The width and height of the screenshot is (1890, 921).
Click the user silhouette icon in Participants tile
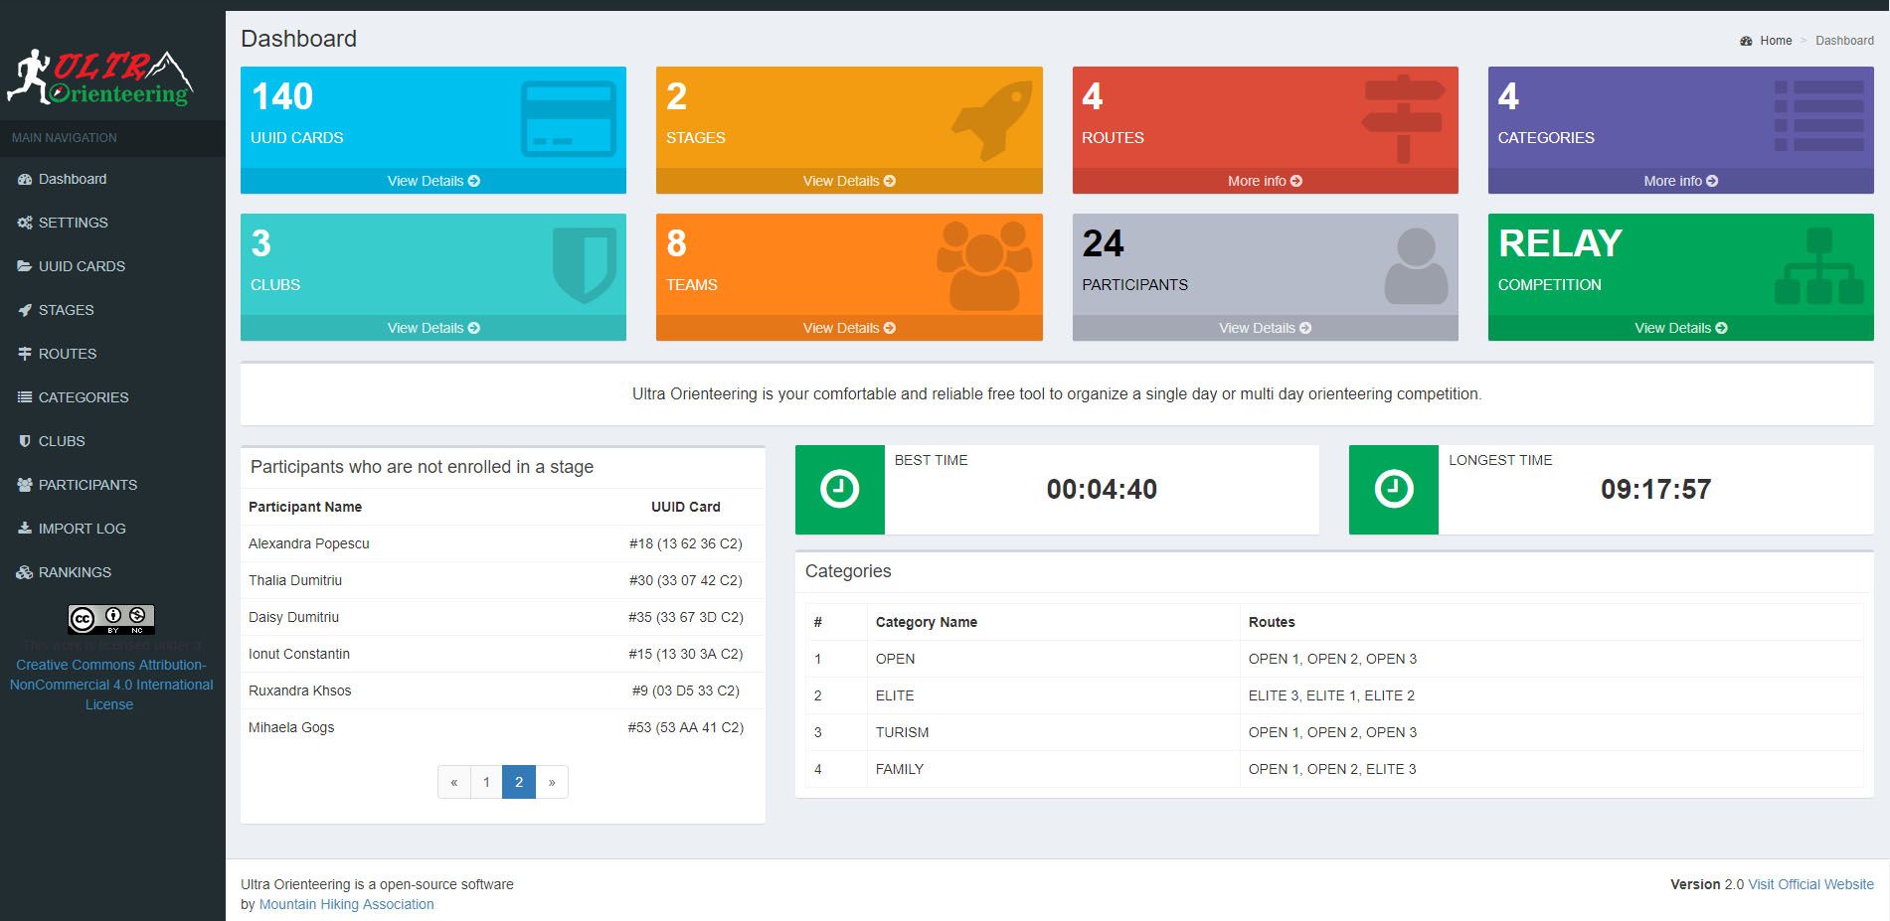click(x=1416, y=266)
